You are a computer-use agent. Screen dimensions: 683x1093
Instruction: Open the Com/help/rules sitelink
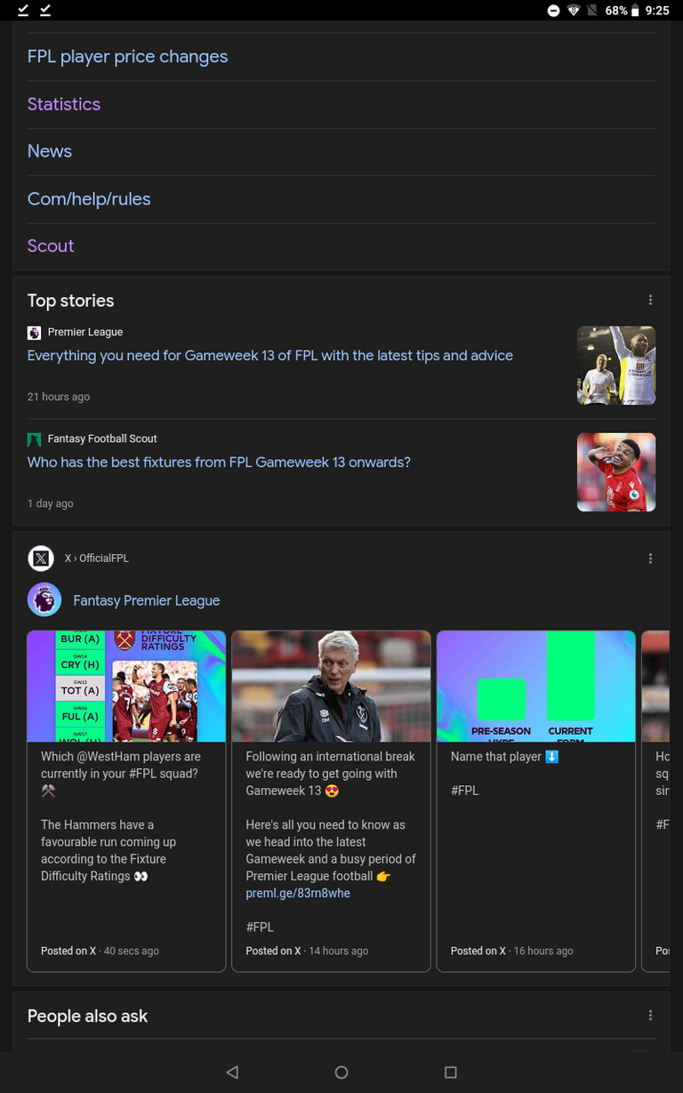89,199
